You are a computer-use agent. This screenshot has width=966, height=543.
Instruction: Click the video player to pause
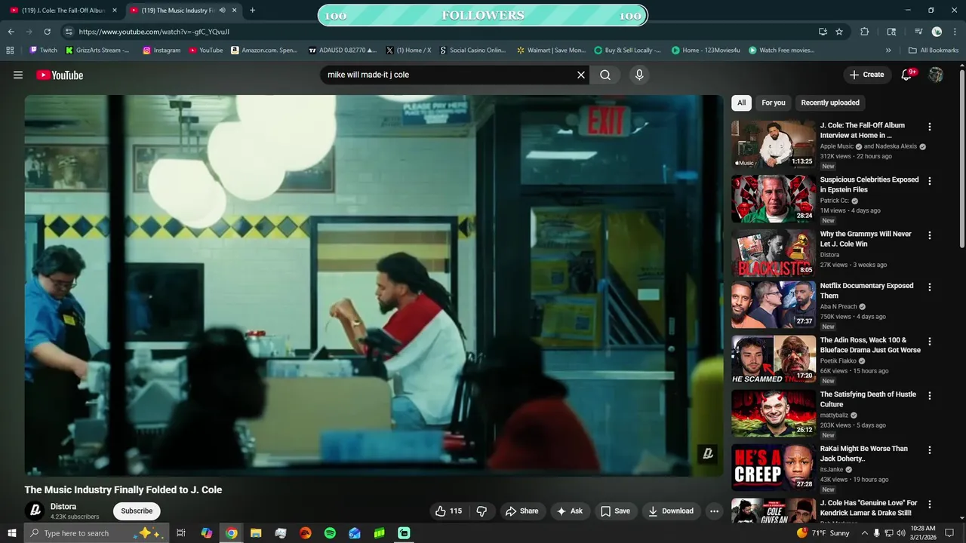(x=374, y=285)
